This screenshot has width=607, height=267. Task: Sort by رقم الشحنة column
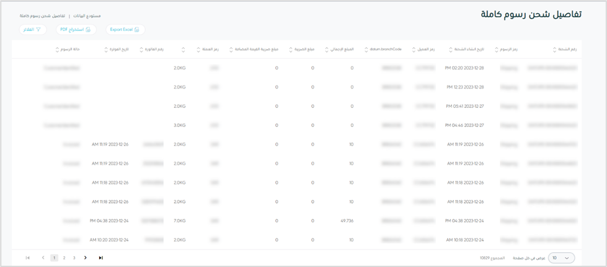tap(555, 49)
